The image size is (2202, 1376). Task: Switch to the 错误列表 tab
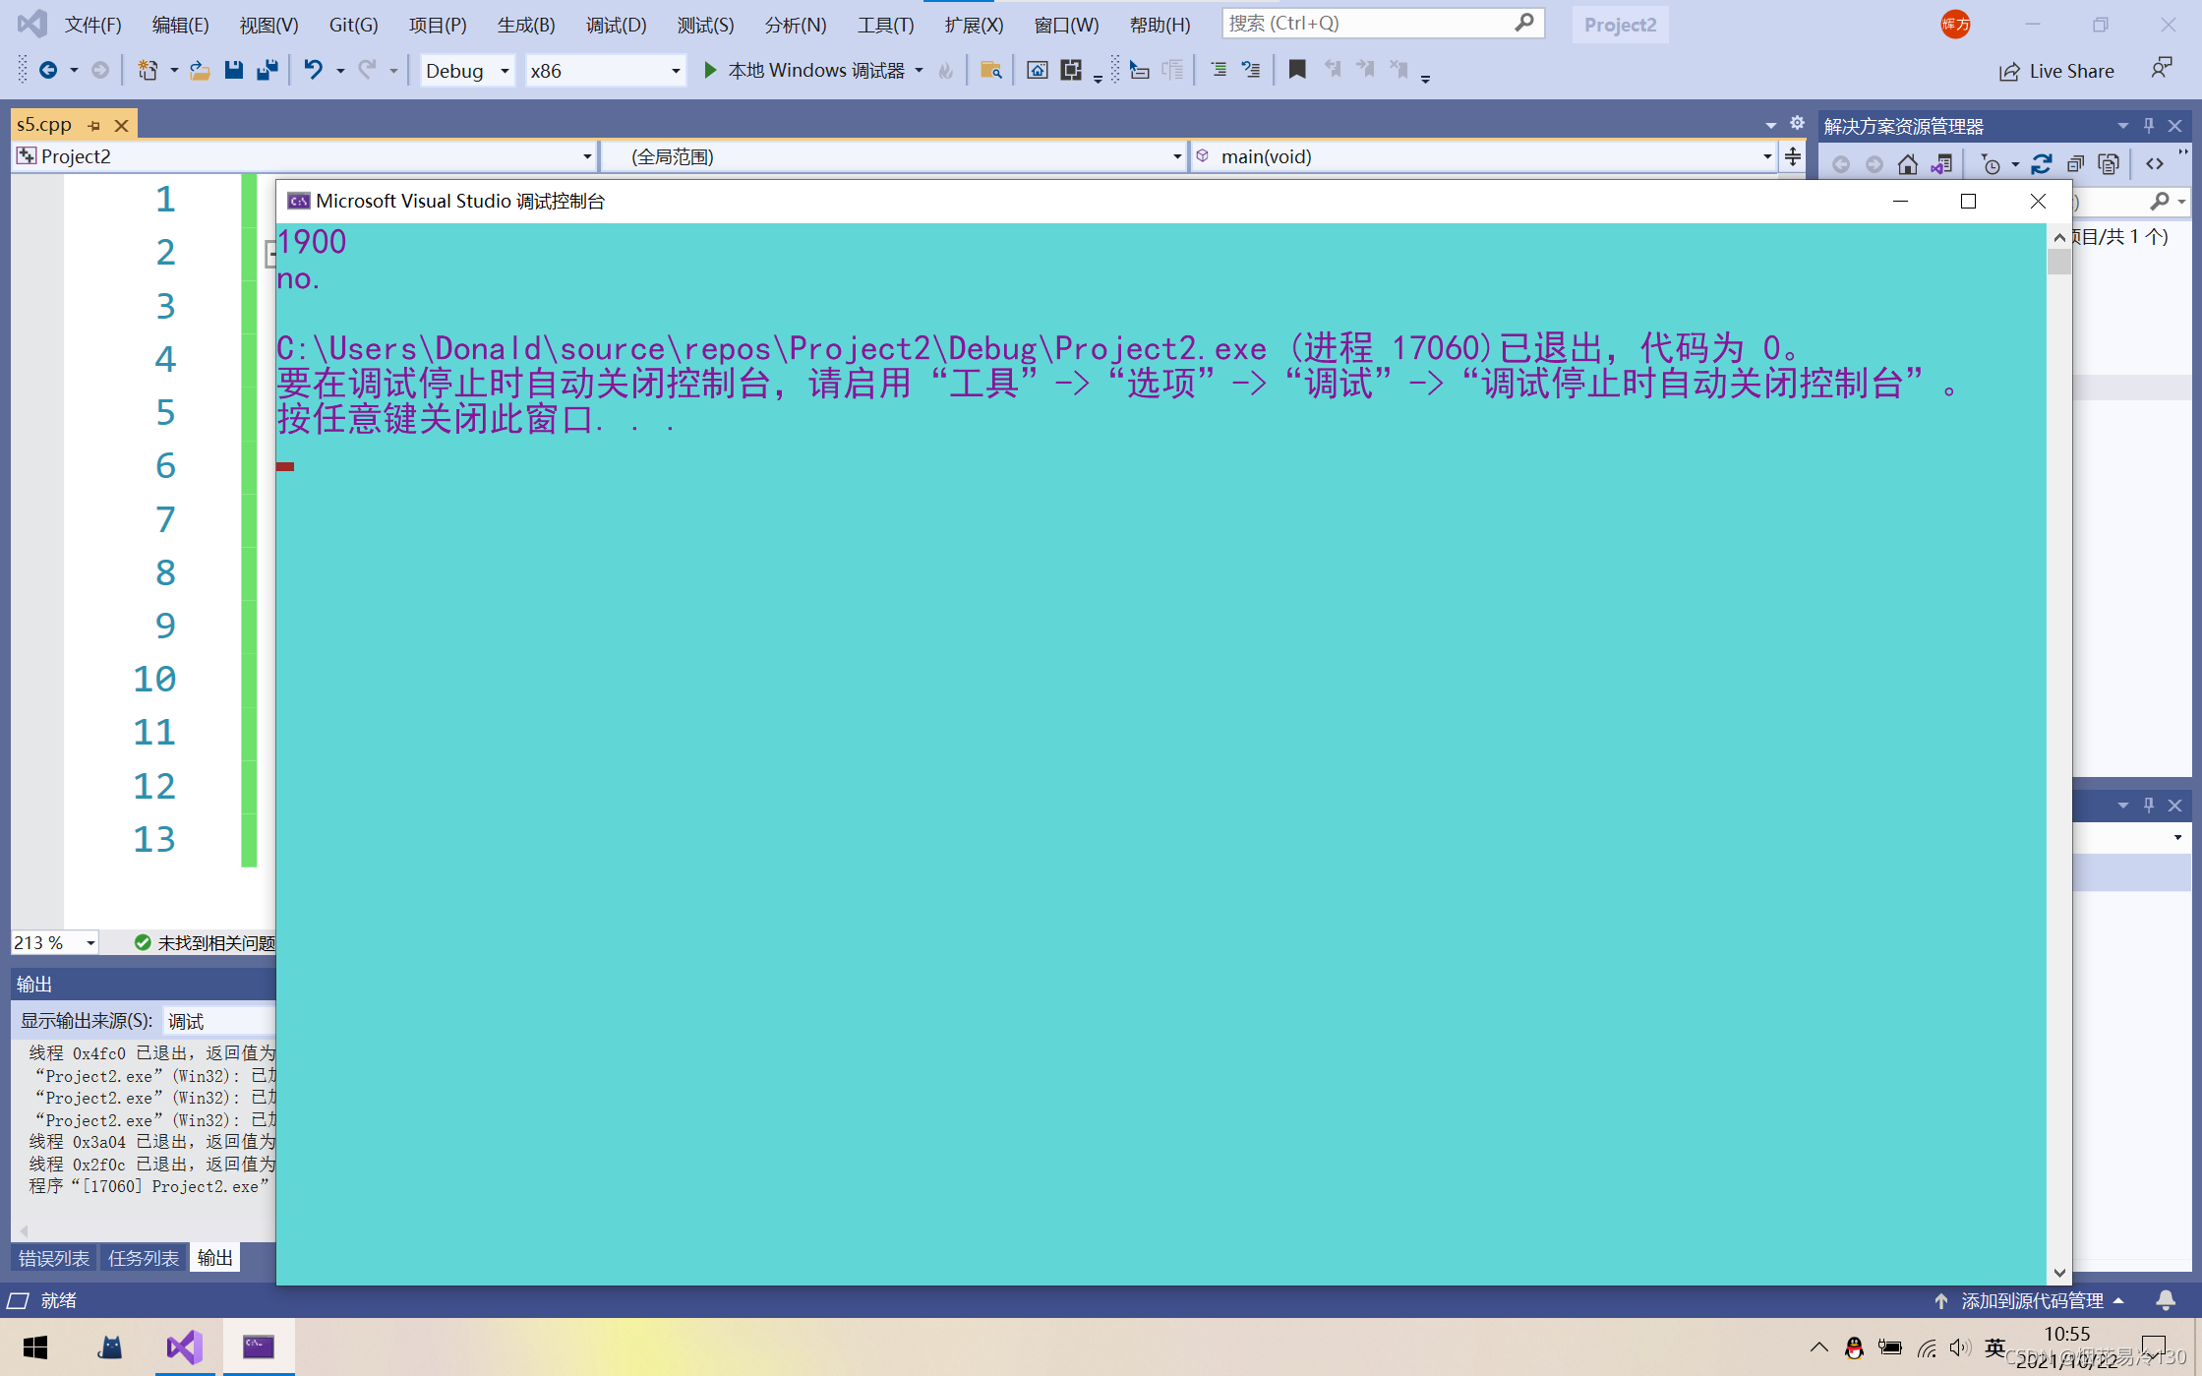pos(54,1258)
